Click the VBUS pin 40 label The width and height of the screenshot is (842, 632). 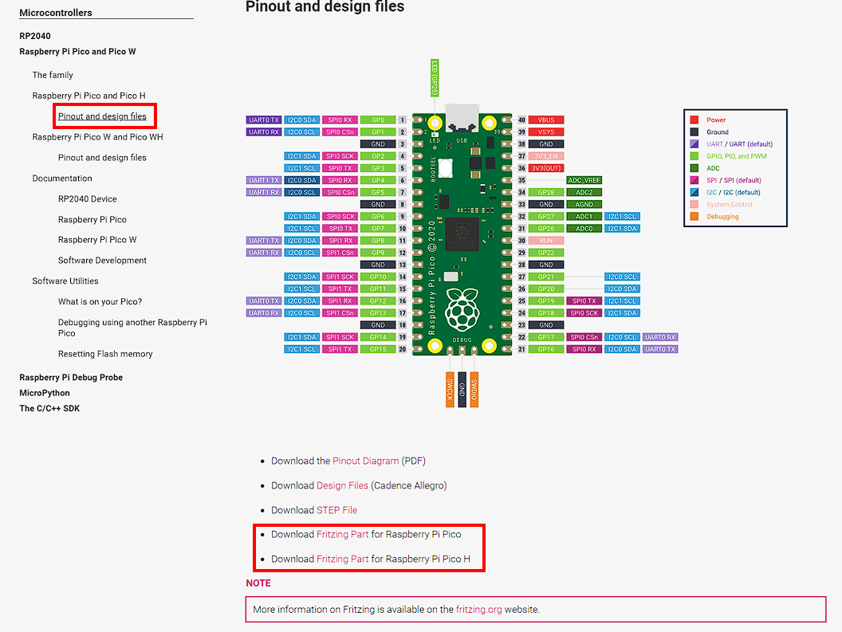(x=546, y=120)
